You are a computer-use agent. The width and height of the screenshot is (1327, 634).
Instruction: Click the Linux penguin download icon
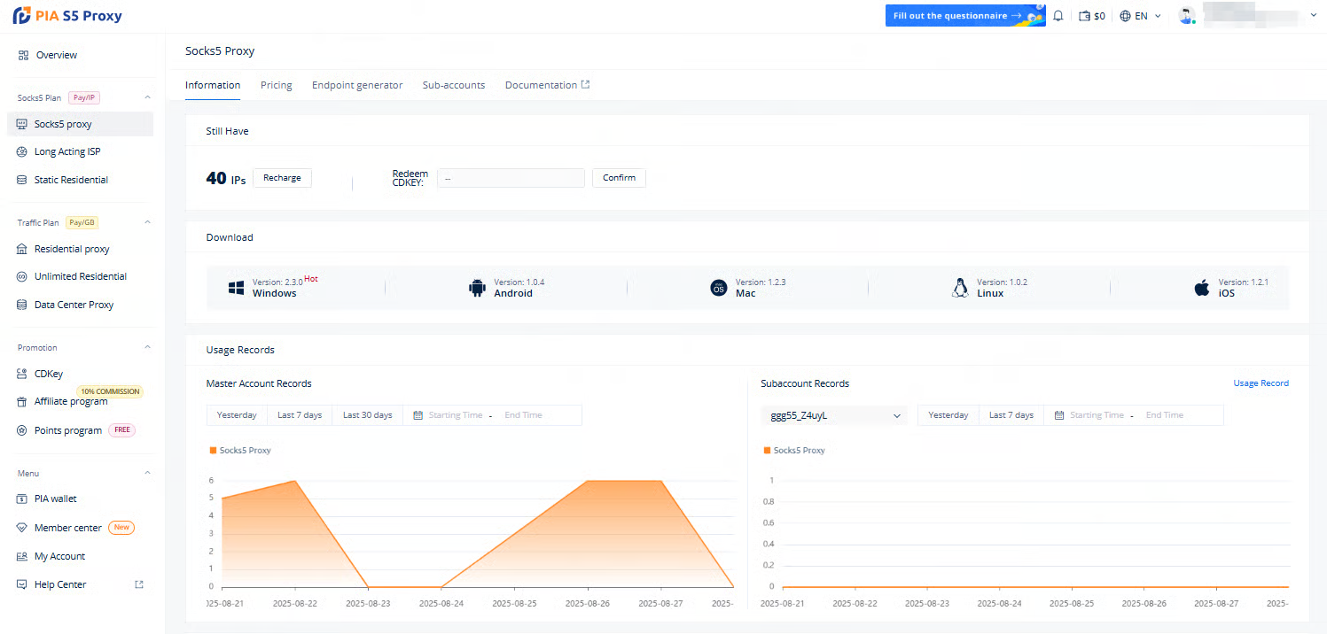click(959, 288)
